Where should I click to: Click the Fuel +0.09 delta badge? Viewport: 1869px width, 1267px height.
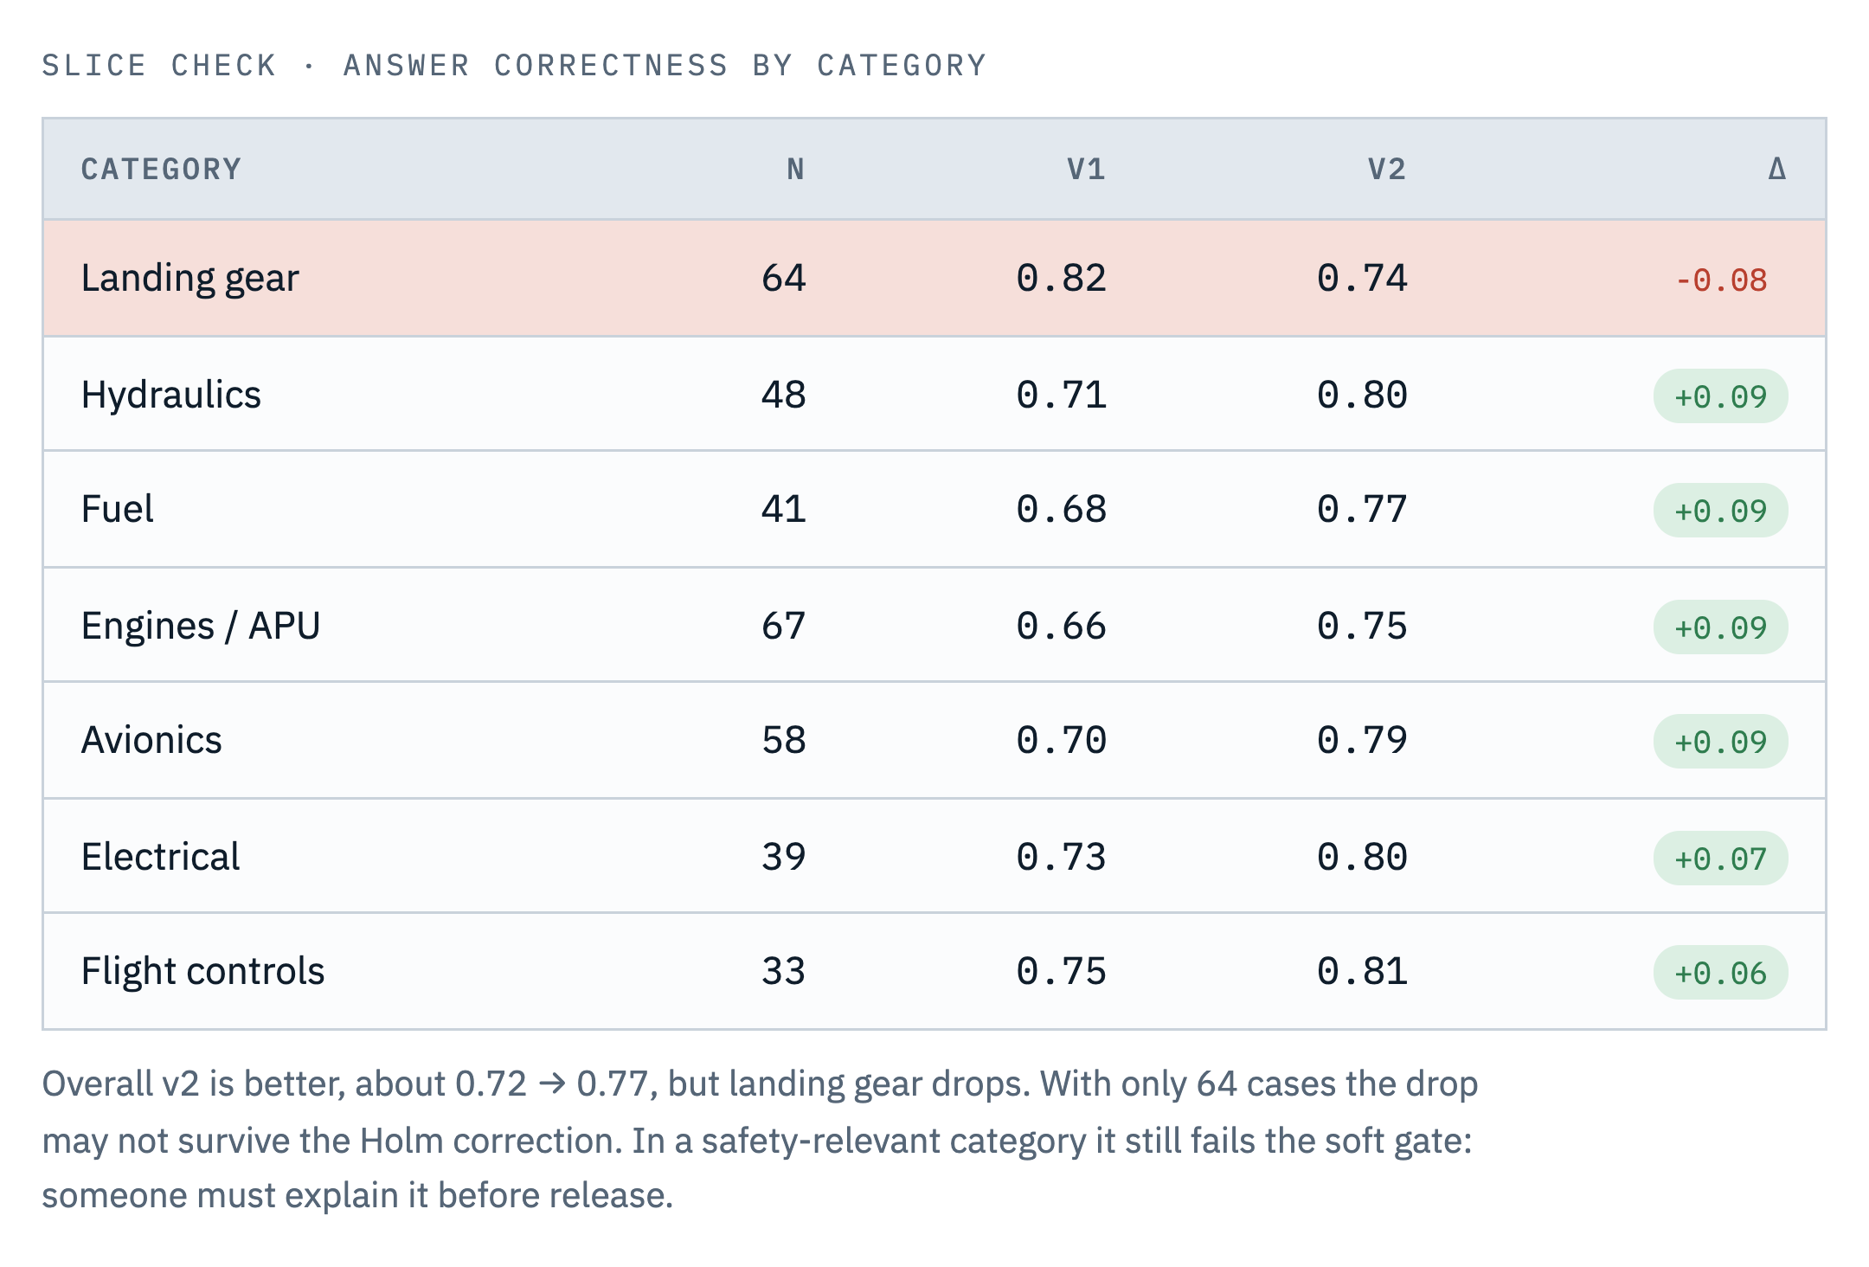coord(1721,511)
